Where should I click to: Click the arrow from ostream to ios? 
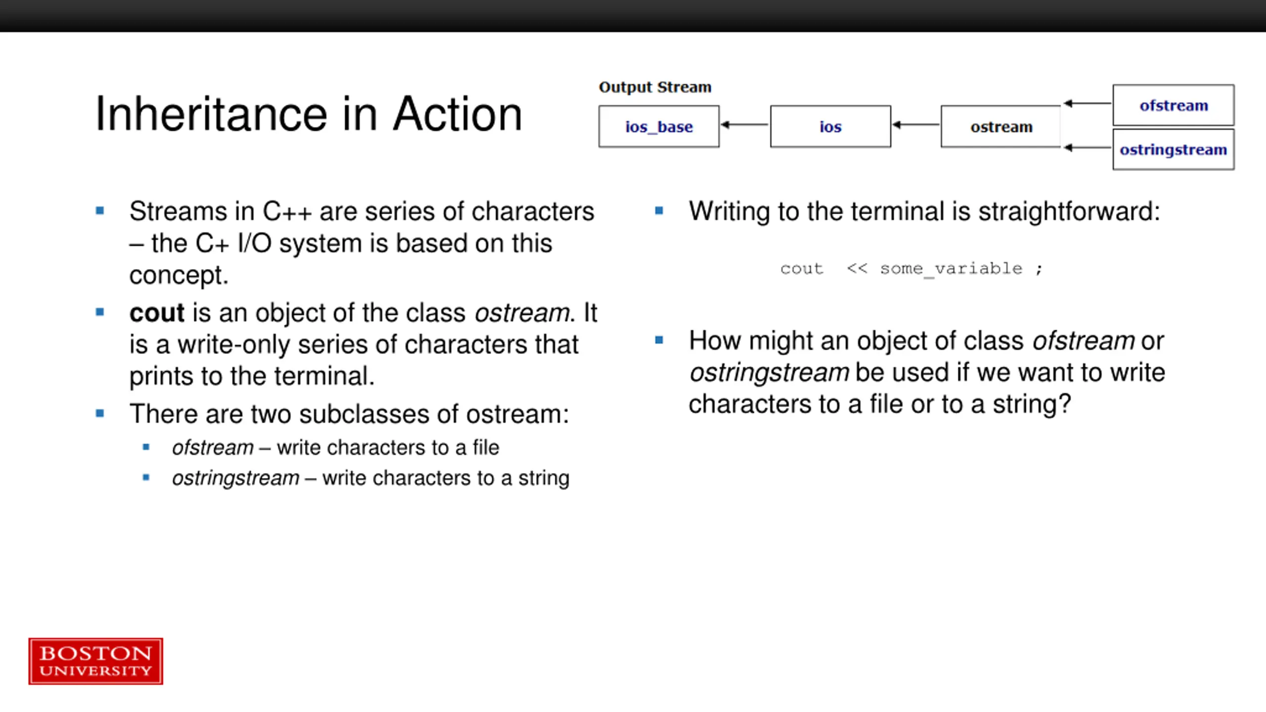(916, 125)
